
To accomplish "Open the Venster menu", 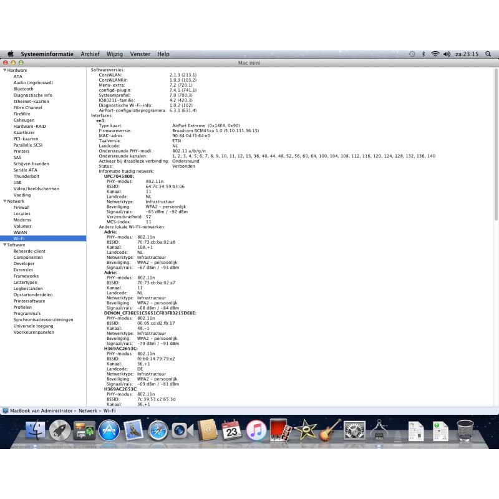I will click(140, 54).
